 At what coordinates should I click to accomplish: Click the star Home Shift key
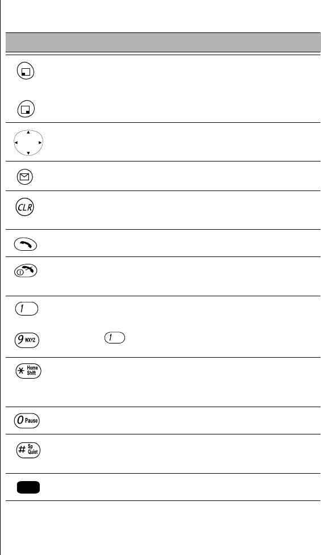click(28, 371)
